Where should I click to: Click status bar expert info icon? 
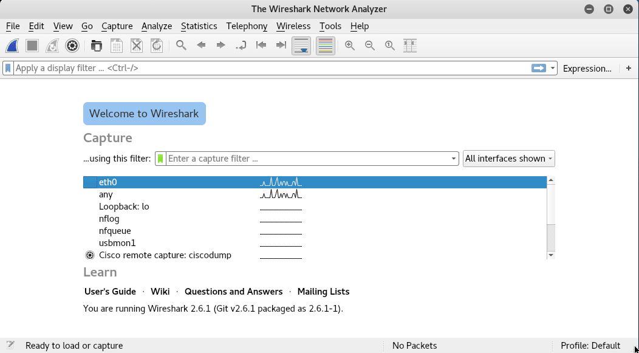click(x=10, y=345)
